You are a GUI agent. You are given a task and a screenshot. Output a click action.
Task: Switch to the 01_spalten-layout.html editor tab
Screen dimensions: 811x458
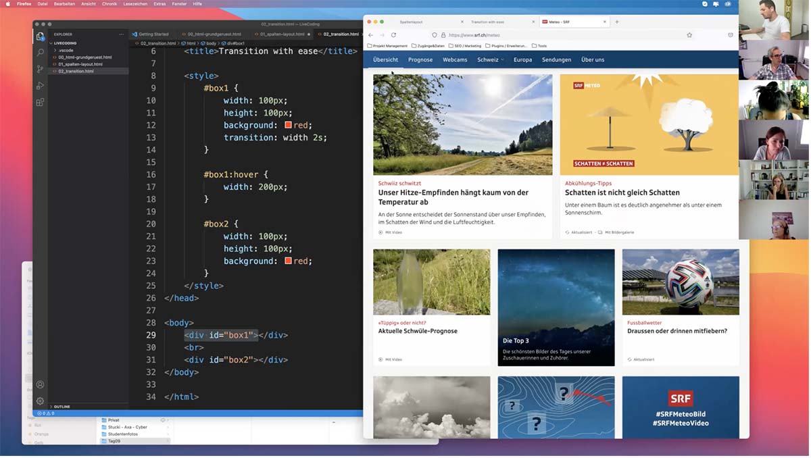point(282,34)
